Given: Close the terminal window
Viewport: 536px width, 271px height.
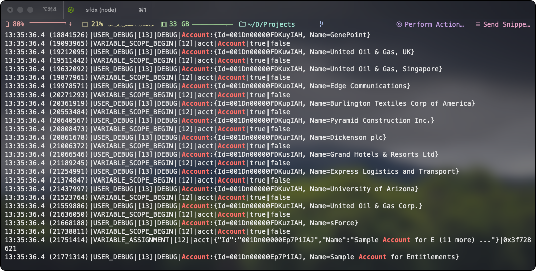Looking at the screenshot, I should (x=10, y=10).
